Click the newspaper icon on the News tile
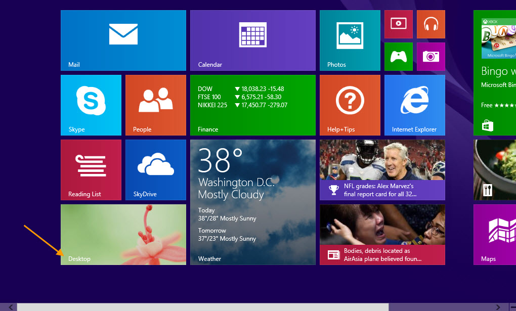This screenshot has width=516, height=311. 334,255
